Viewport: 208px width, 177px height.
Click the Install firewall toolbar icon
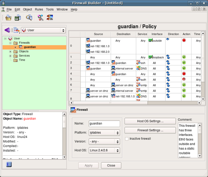pyautogui.click(x=50, y=17)
